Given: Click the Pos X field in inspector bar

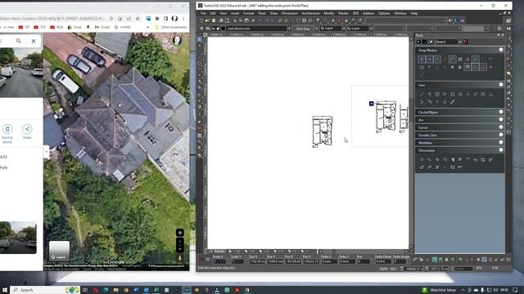Looking at the screenshot, I should pos(293,261).
